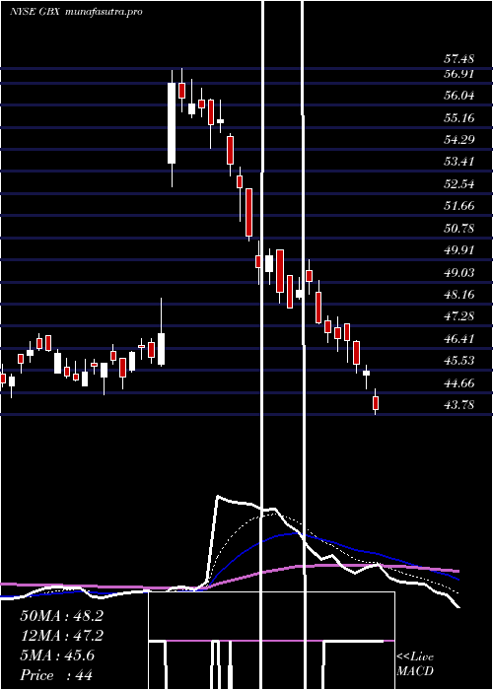Click the 49.03 price axis label
Image resolution: width=493 pixels, height=690 pixels.
coord(458,272)
